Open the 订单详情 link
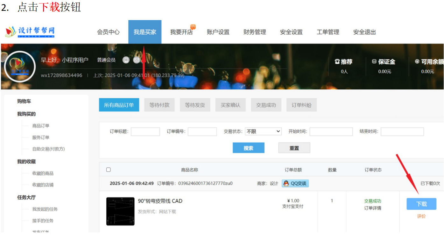This screenshot has height=239, width=444. tap(372, 208)
